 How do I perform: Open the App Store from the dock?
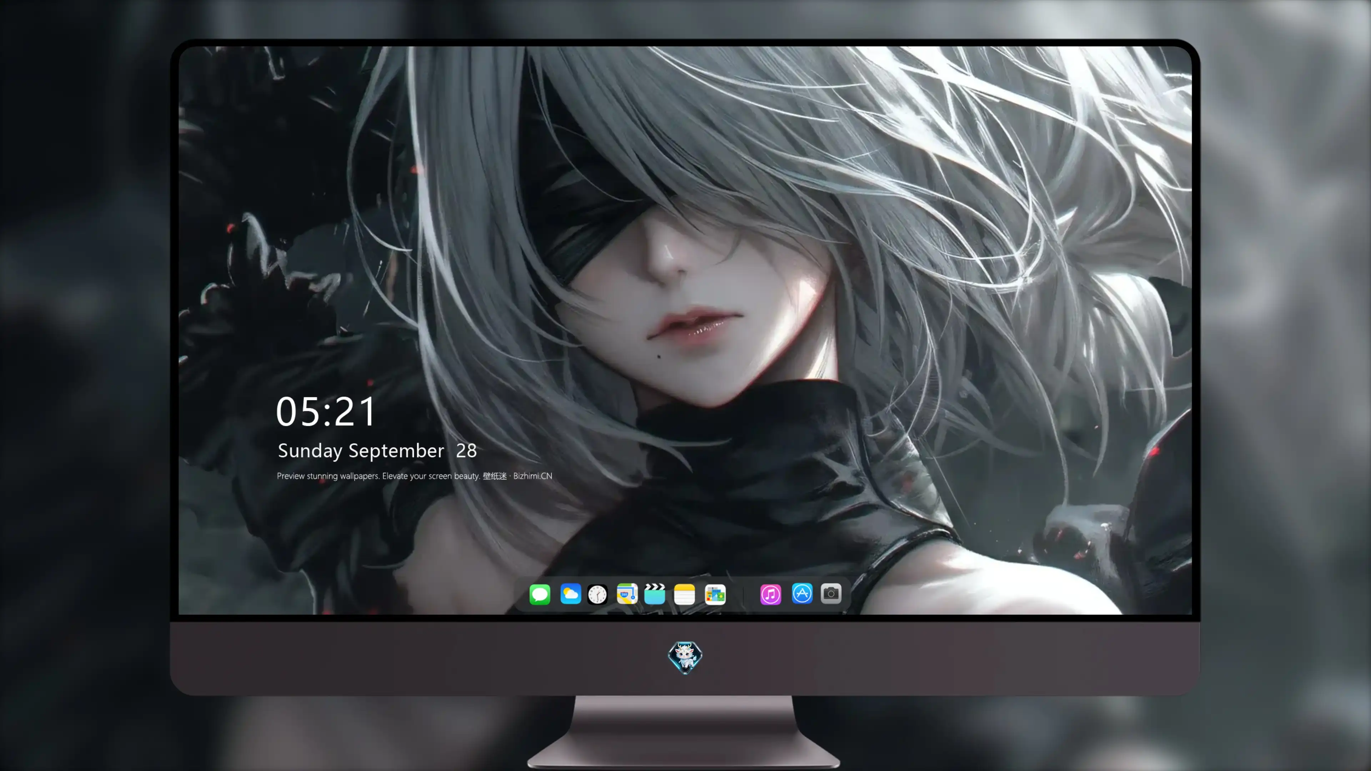tap(802, 593)
